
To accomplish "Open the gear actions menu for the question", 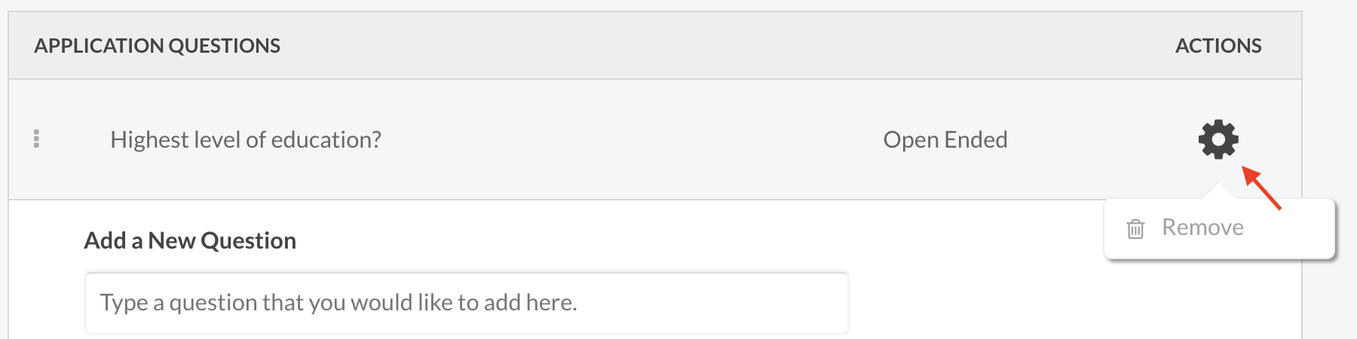I will click(x=1218, y=139).
